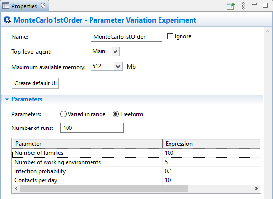Click the horizontal scrollbar left arrow
This screenshot has height=199, width=273.
pos(16,189)
